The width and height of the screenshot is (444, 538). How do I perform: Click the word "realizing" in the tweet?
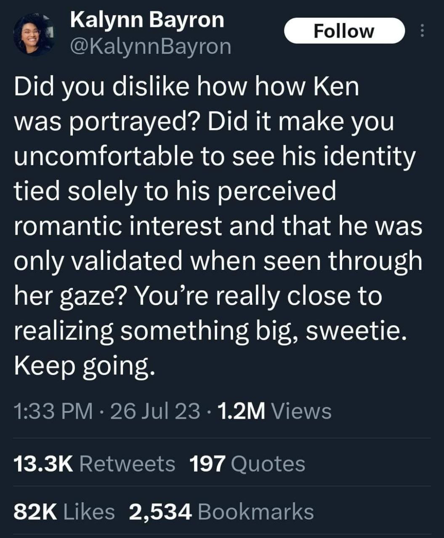point(64,331)
